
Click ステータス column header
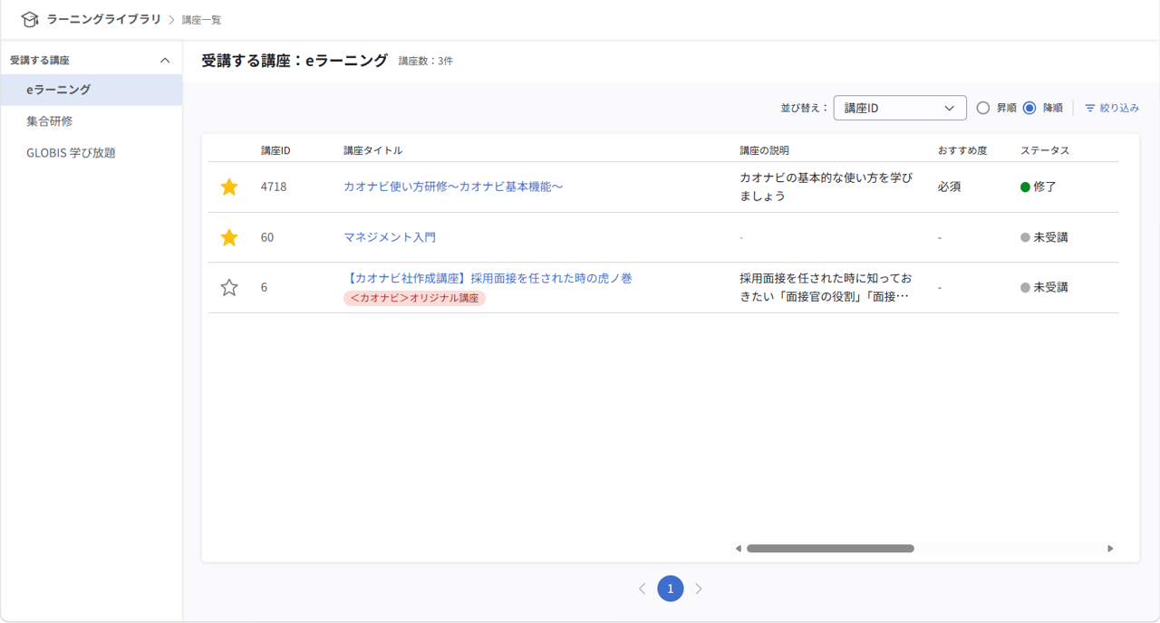pyautogui.click(x=1045, y=150)
